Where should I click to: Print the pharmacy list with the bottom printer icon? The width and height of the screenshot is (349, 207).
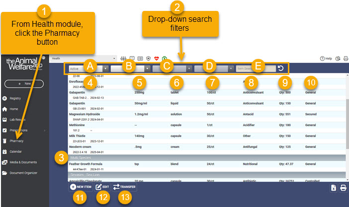click(x=343, y=188)
